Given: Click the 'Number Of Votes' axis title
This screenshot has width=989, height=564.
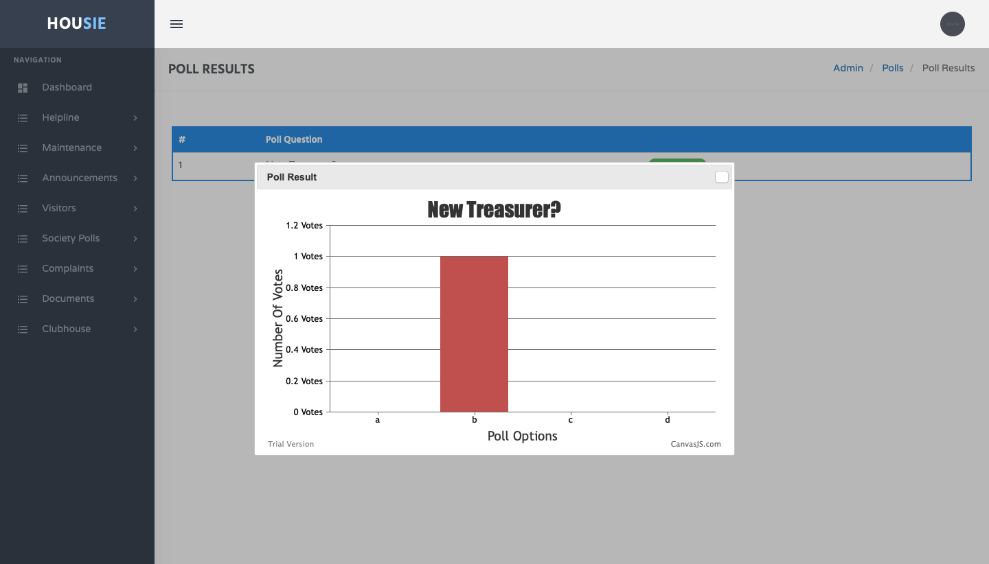Looking at the screenshot, I should click(x=278, y=318).
